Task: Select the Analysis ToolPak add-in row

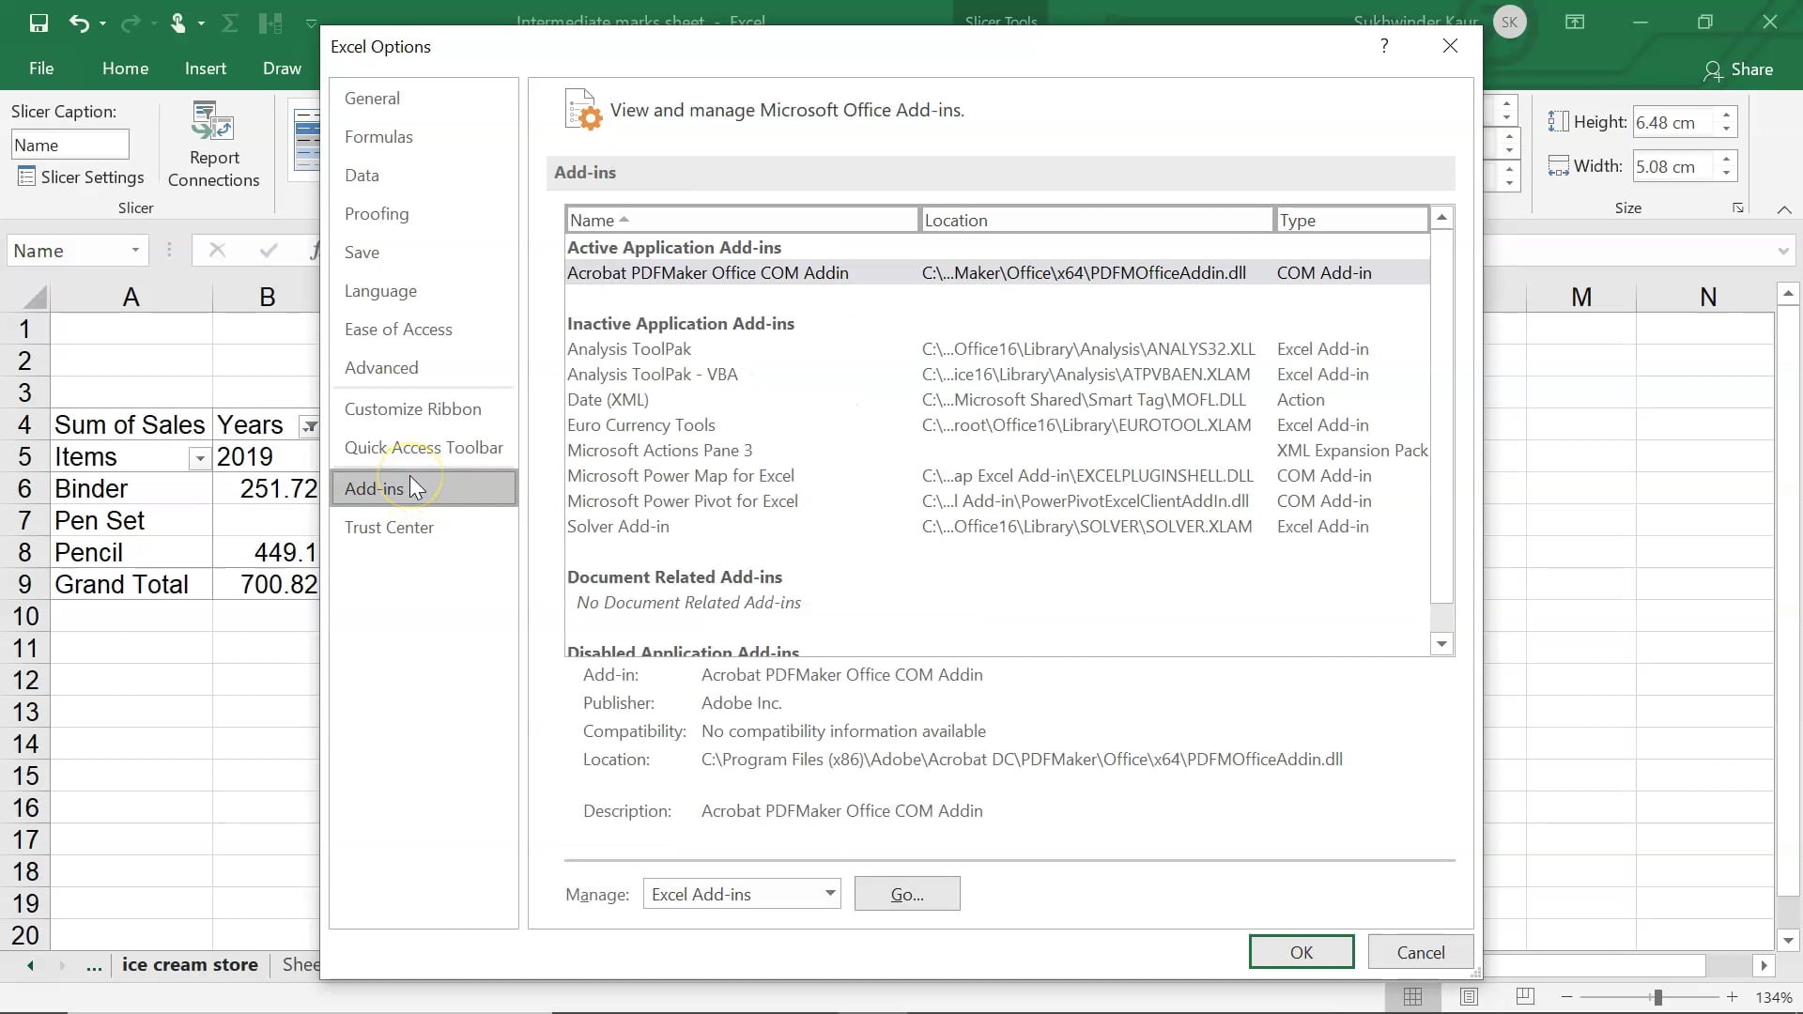Action: 997,349
